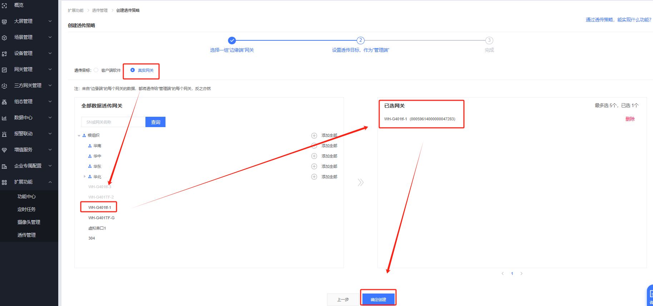Click page number 1 in pagination
Viewport: 653px width, 306px height.
click(512, 274)
